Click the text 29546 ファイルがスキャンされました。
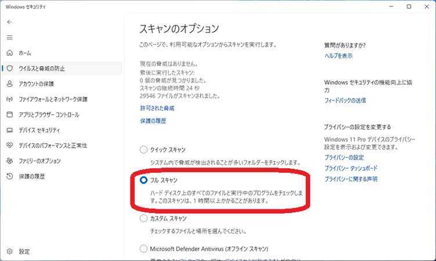Viewport: 436px width, 261px height. tap(180, 96)
